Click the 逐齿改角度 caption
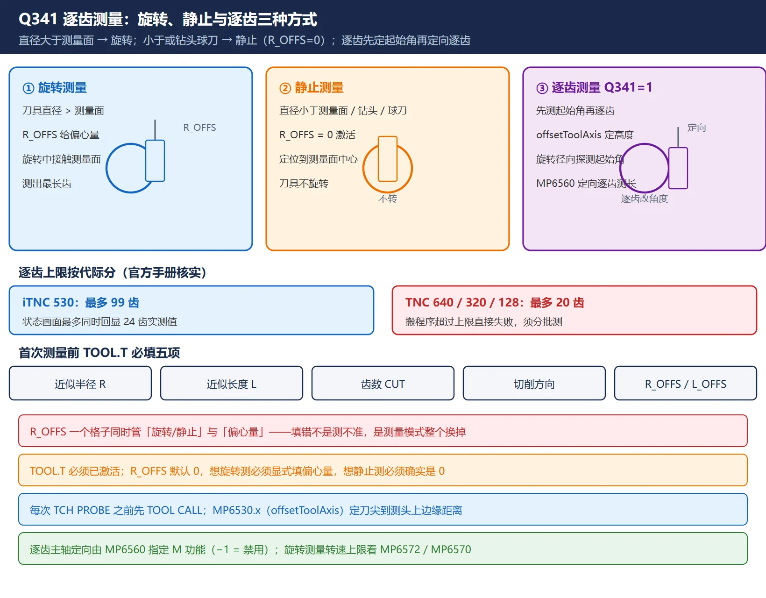 [645, 199]
